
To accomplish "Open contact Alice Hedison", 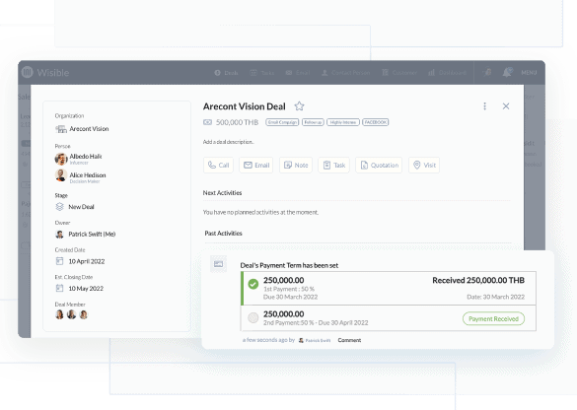I will [x=88, y=175].
